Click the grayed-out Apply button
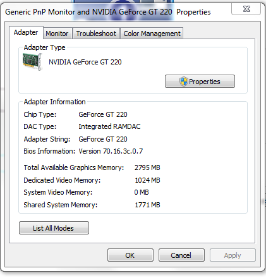Screen dimensions: 266x280 pyautogui.click(x=233, y=255)
